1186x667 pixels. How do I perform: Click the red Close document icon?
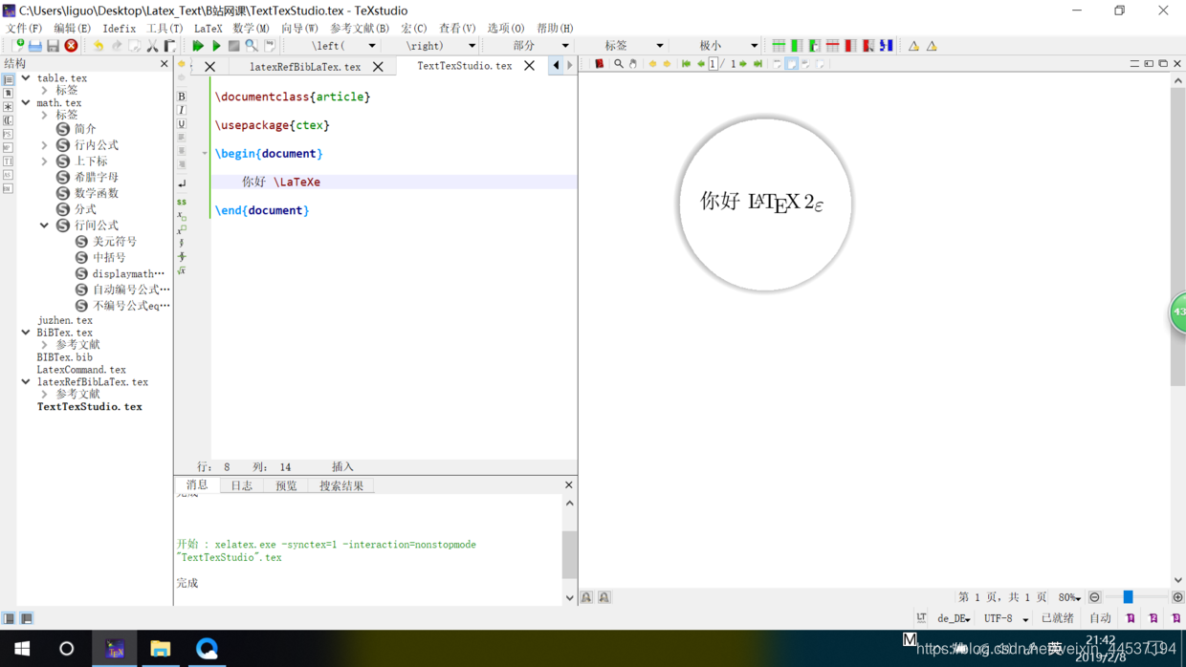[71, 46]
